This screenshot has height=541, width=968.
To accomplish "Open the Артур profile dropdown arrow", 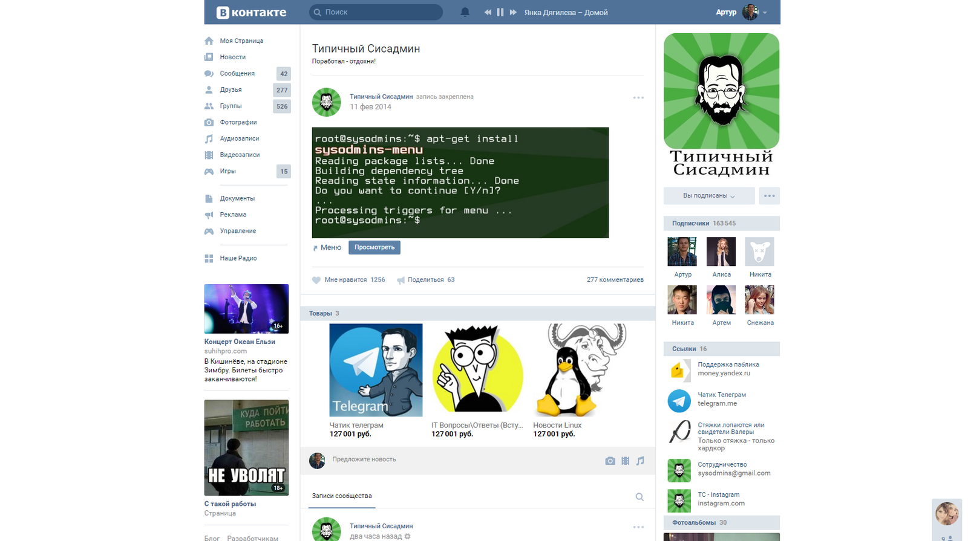I will [x=765, y=13].
